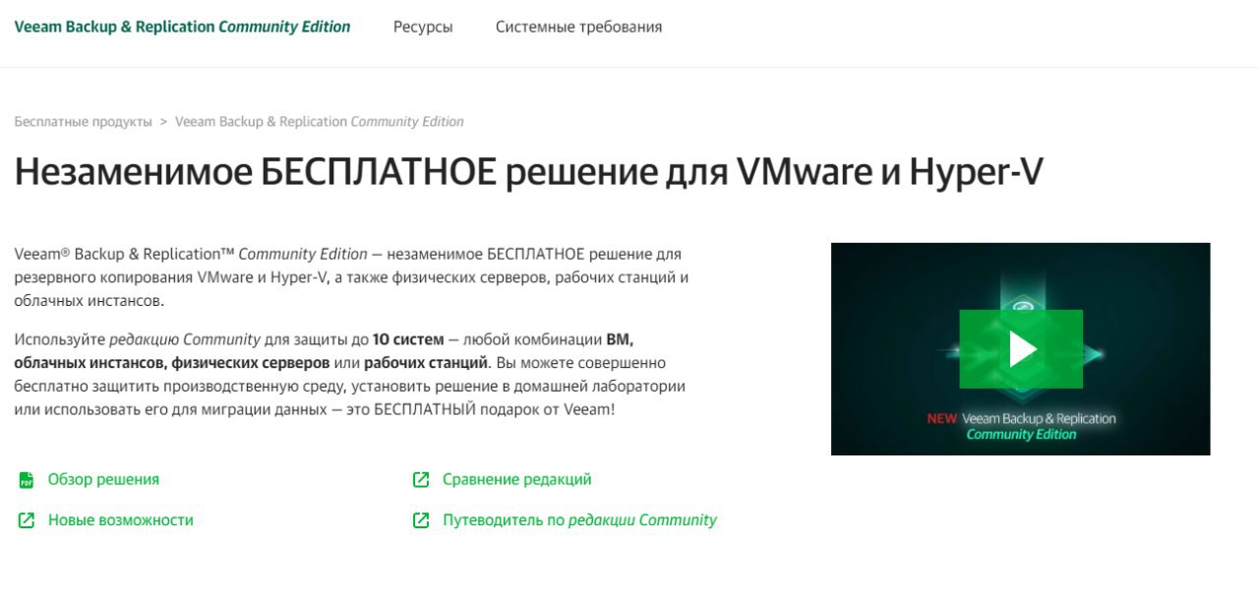Screen dimensions: 1259x604
Task: Open Бесплатные продукты breadcrumb link
Action: [x=84, y=122]
